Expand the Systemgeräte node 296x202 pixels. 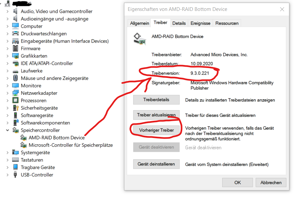(x=7, y=152)
